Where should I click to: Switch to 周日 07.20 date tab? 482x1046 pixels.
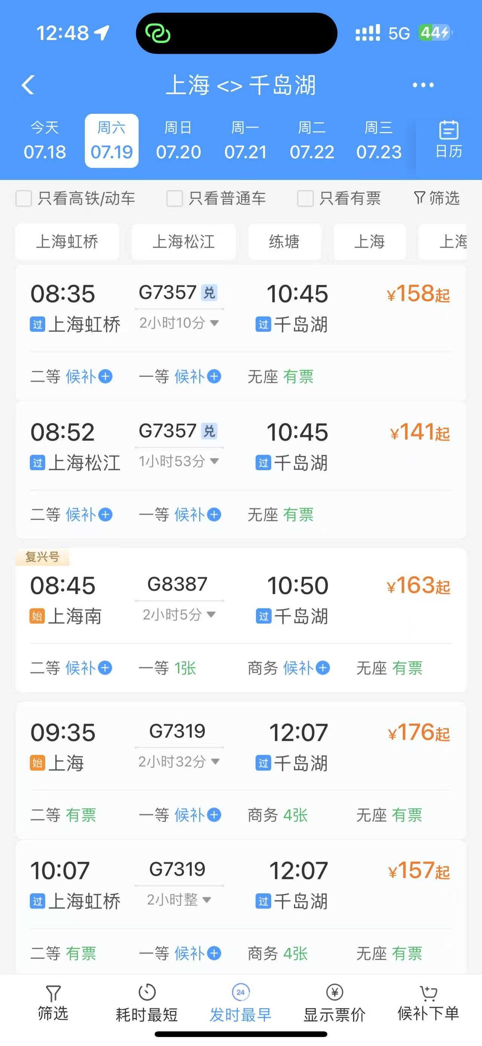point(178,141)
